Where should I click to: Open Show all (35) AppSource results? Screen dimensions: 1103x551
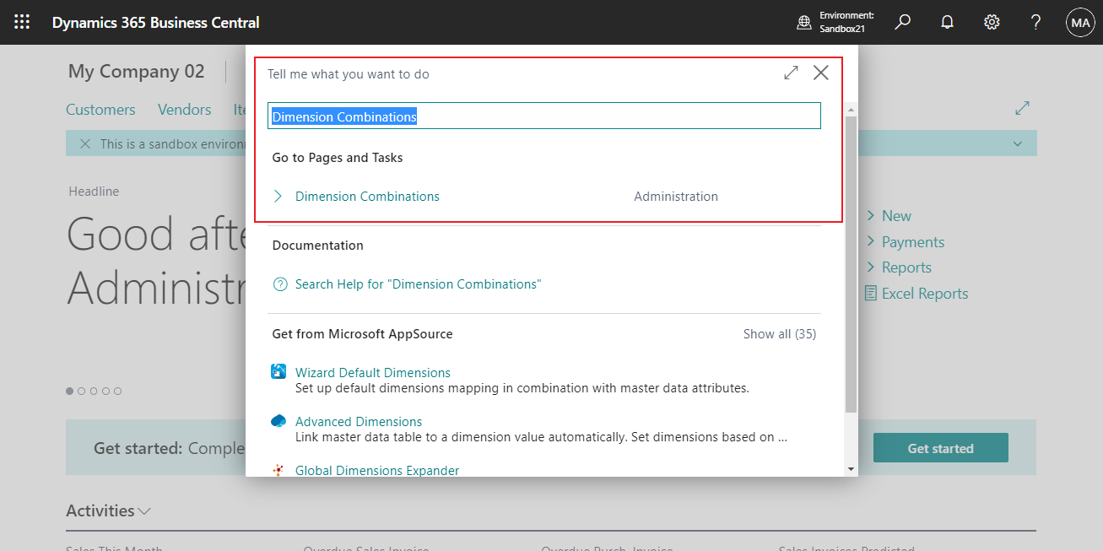779,333
